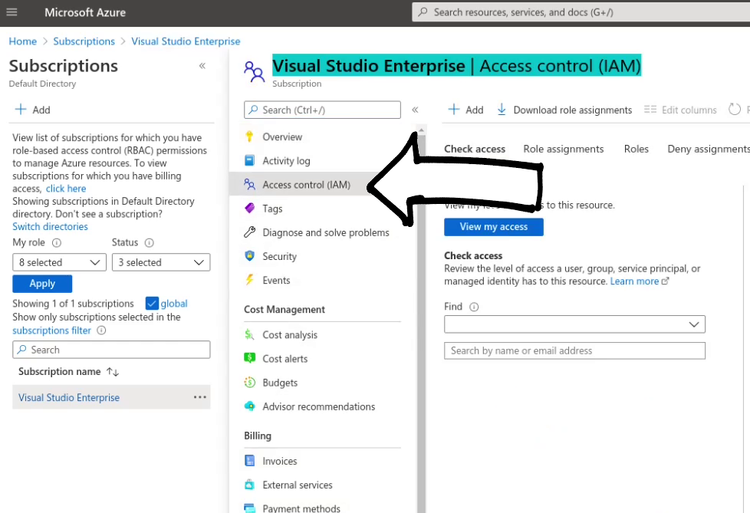Go to Visual Studio Enterprise breadcrumb
Viewport: 750px width, 513px height.
pyautogui.click(x=186, y=41)
